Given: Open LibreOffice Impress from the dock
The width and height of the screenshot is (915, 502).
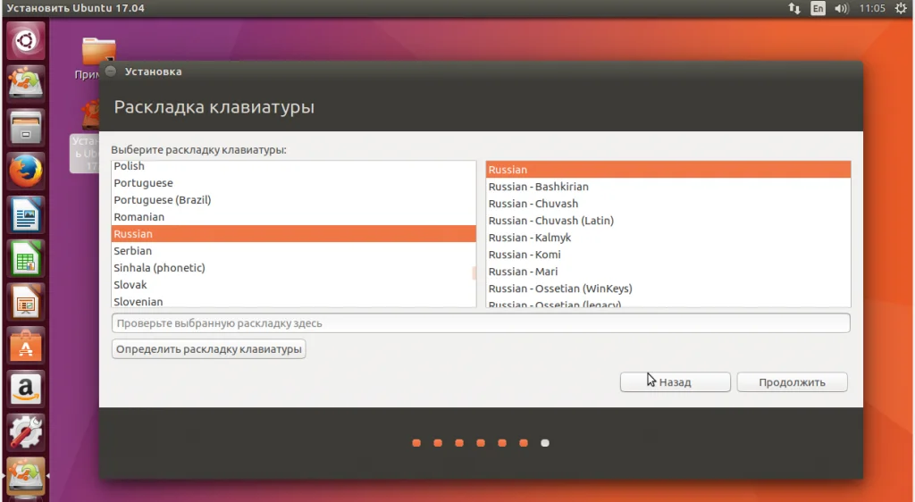Looking at the screenshot, I should point(26,302).
